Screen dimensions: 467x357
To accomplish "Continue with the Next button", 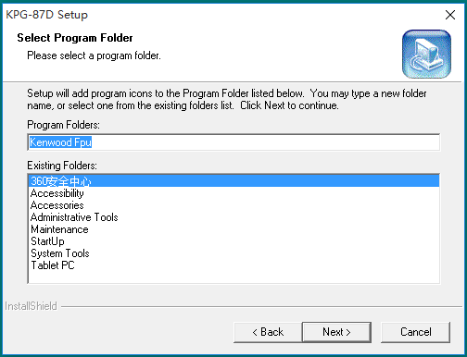I will (x=336, y=332).
